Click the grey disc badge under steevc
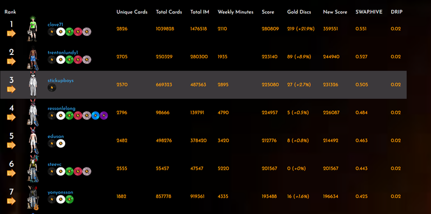The image size is (431, 214). click(x=86, y=172)
